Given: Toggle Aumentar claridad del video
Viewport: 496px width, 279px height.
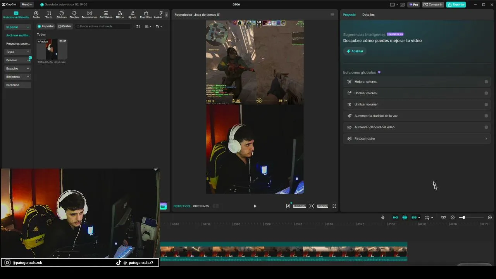Looking at the screenshot, I should coord(486,127).
